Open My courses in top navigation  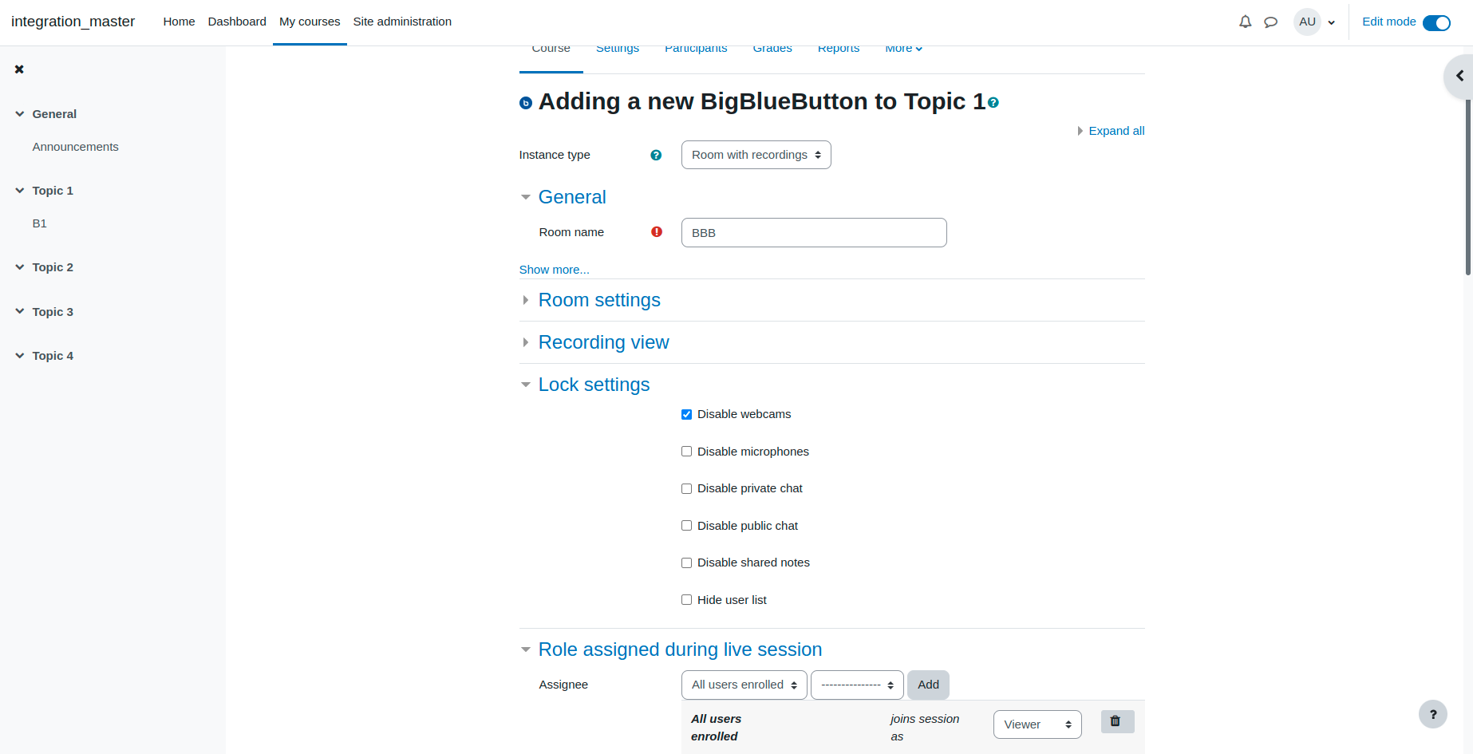310,22
